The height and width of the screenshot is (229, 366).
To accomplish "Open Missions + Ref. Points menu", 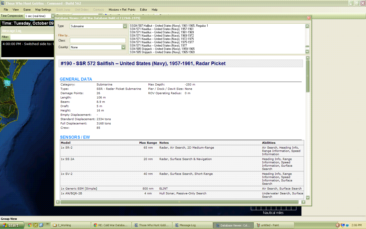I will [x=122, y=10].
